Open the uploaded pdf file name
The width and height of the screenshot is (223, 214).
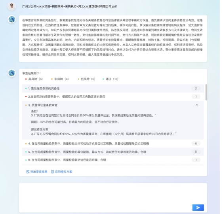click(70, 6)
